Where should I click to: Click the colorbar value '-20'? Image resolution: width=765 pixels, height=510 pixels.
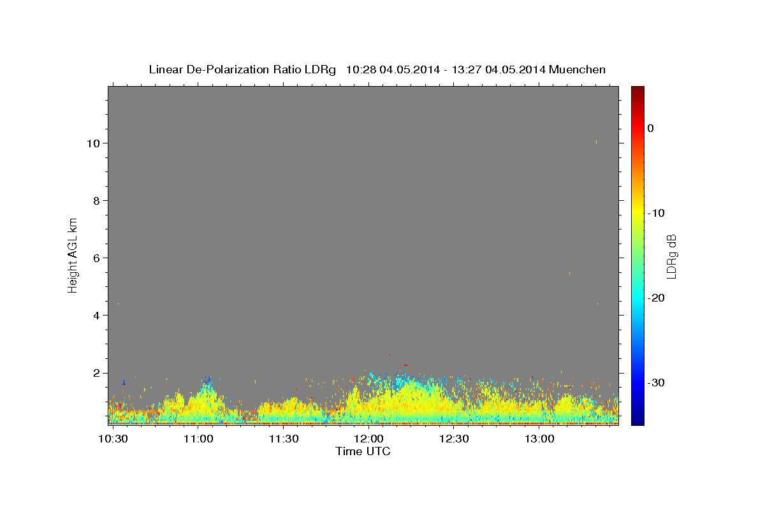656,298
